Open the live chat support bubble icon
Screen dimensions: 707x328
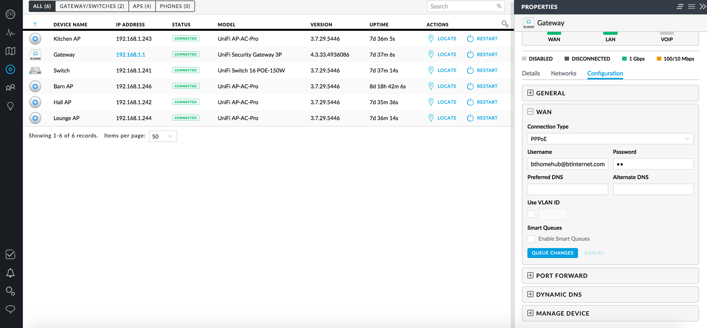point(10,309)
